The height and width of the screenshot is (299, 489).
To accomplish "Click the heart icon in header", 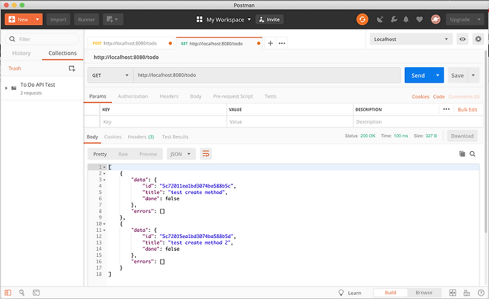I will pos(420,20).
